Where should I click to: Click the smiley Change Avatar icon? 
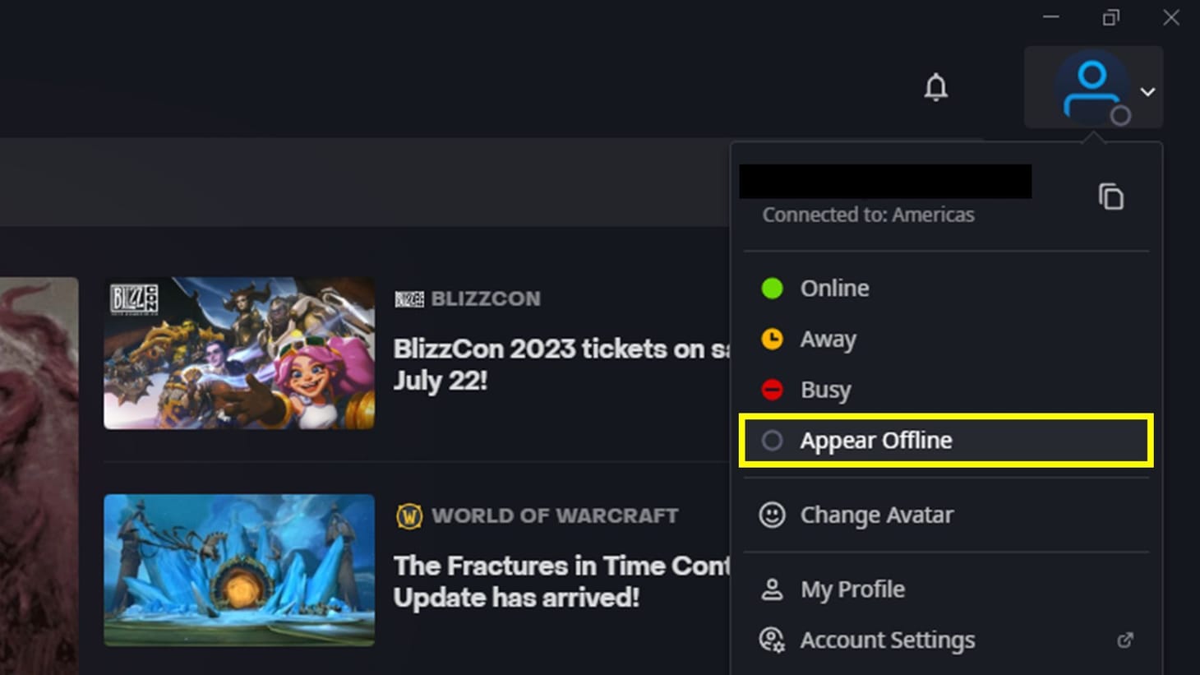(x=773, y=515)
